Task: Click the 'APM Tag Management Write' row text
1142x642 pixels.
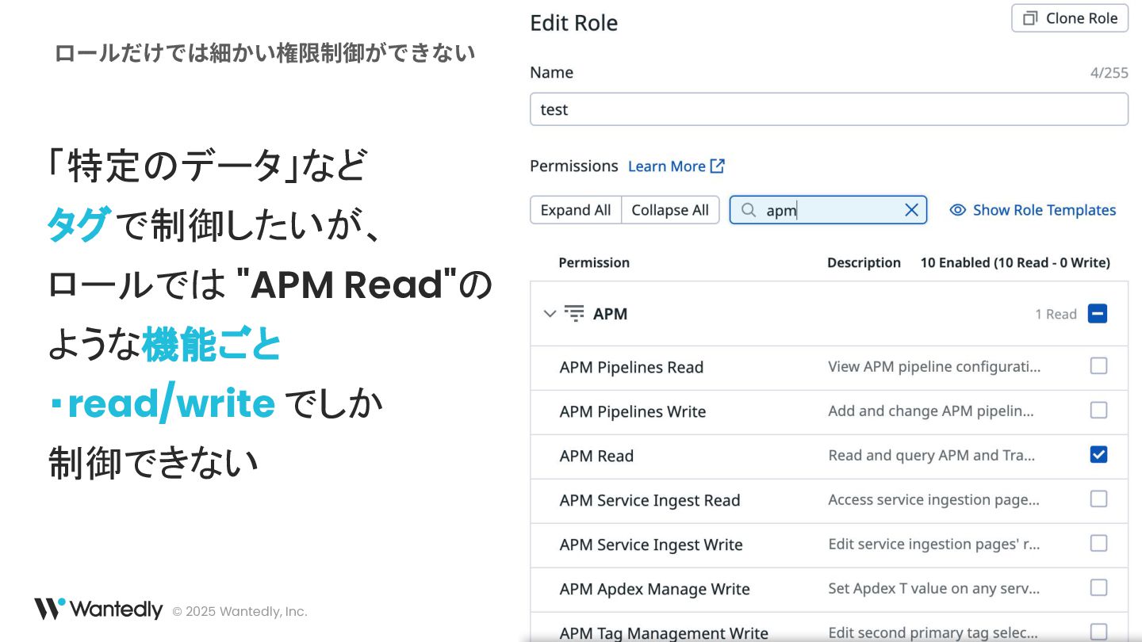Action: [664, 633]
